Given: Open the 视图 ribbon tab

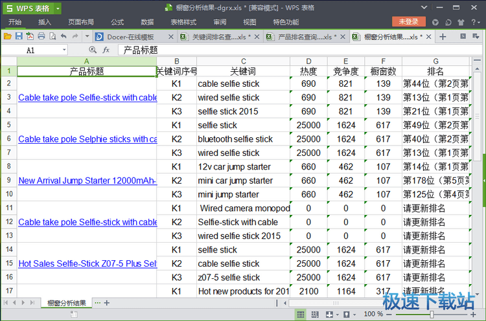Looking at the screenshot, I should click(249, 22).
